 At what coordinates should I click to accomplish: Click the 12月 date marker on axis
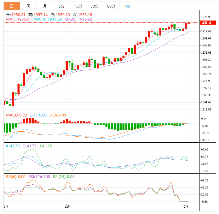point(67,207)
